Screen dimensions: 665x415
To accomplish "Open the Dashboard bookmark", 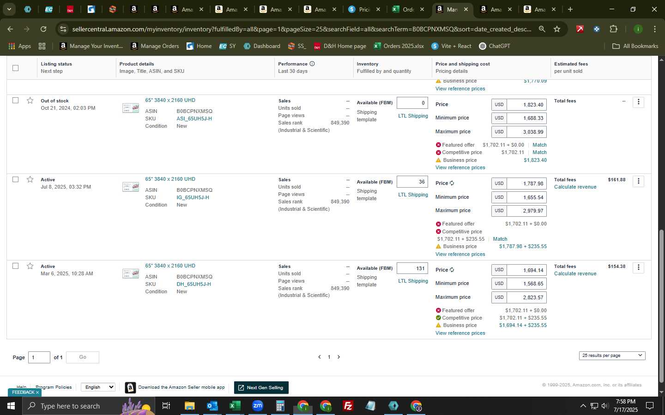I will click(262, 46).
